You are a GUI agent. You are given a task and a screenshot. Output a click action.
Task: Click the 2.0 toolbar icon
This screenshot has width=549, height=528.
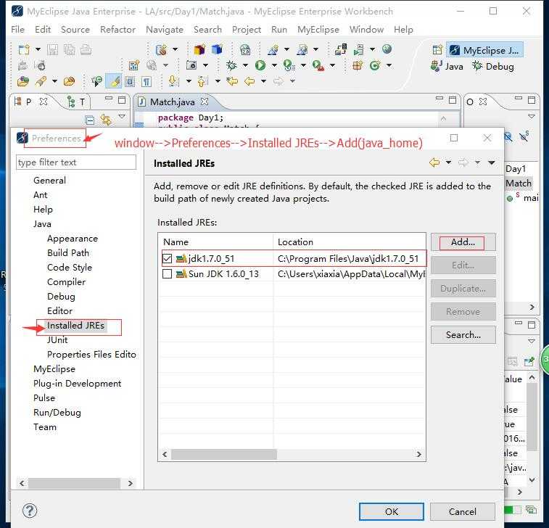click(245, 50)
